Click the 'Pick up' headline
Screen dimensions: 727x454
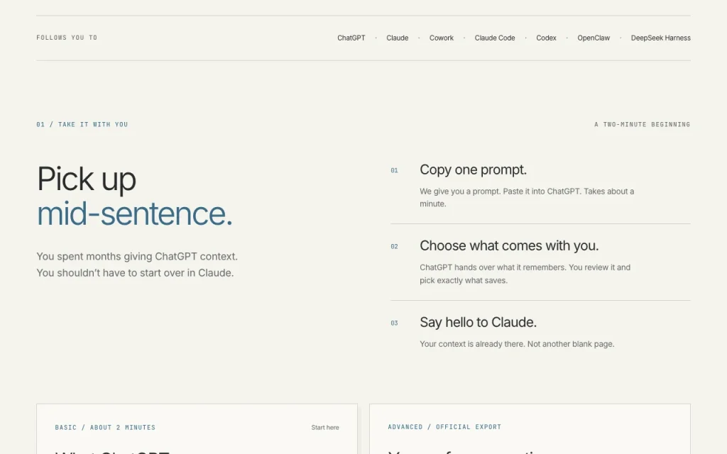[x=86, y=179]
